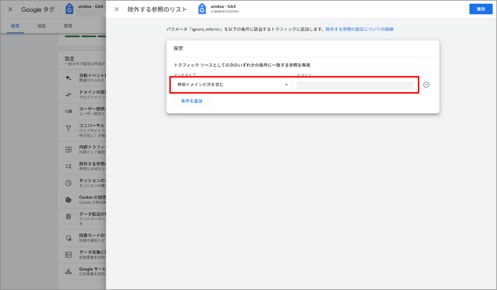Open the Cookie の設定 cookie icon
Image resolution: width=497 pixels, height=290 pixels.
pos(68,199)
